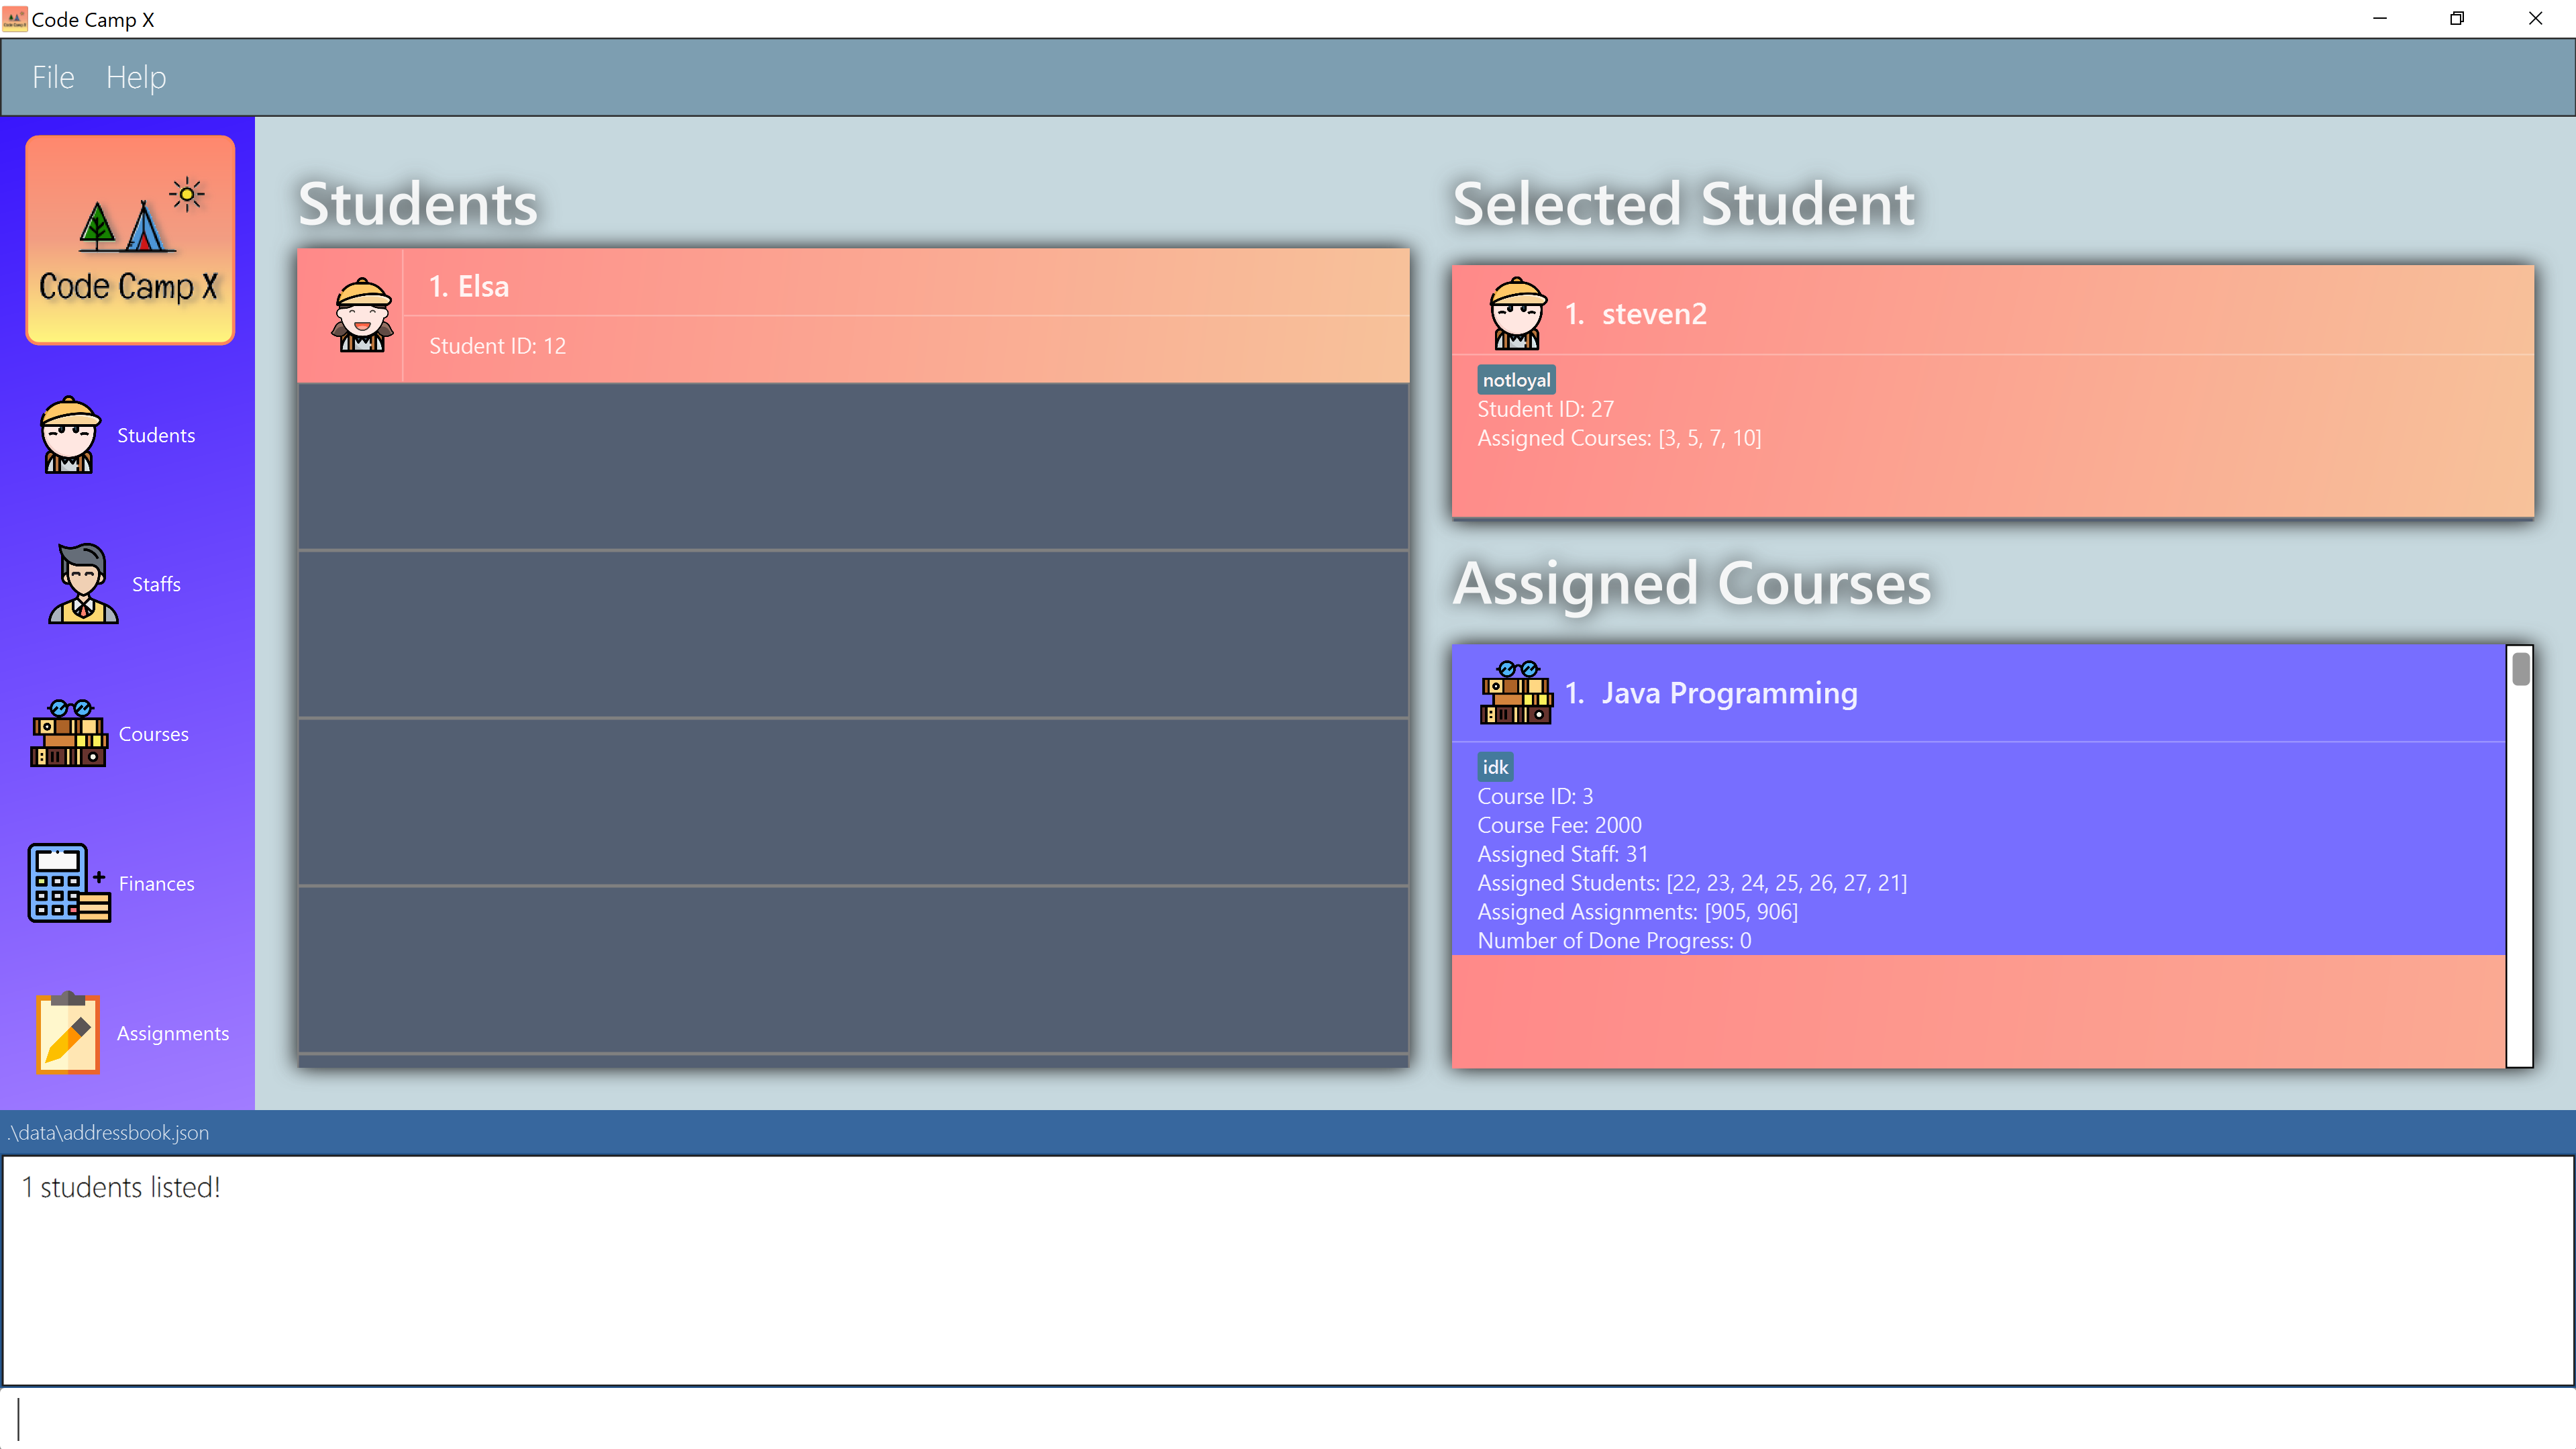Click the Courses book stack icon
The height and width of the screenshot is (1449, 2576).
tap(69, 734)
